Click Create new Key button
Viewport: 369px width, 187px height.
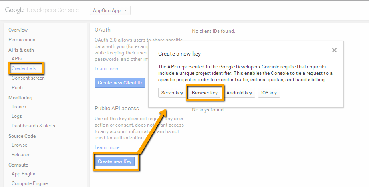(x=115, y=161)
